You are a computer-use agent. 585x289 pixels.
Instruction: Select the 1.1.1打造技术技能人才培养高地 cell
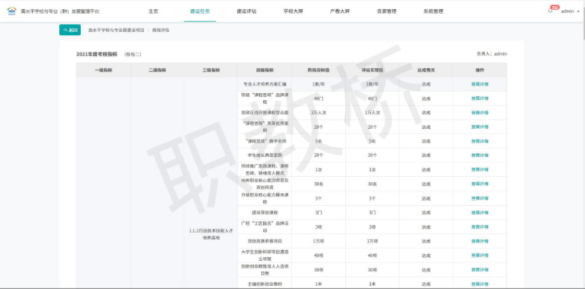click(211, 234)
